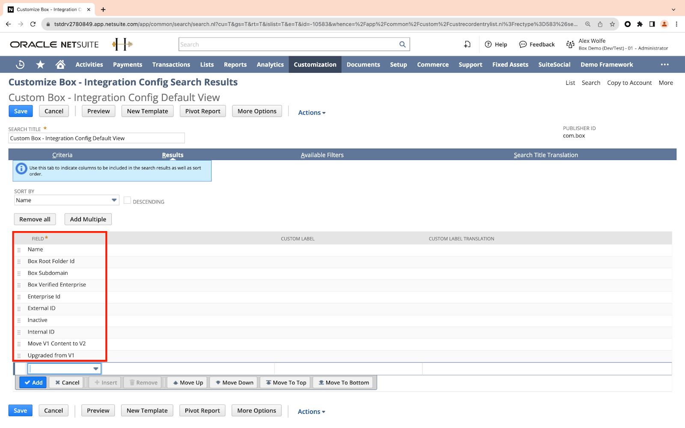
Task: Open the Recent Records clock icon
Action: pyautogui.click(x=20, y=65)
